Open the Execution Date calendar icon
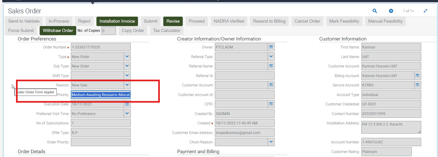The image size is (438, 157). tap(127, 104)
